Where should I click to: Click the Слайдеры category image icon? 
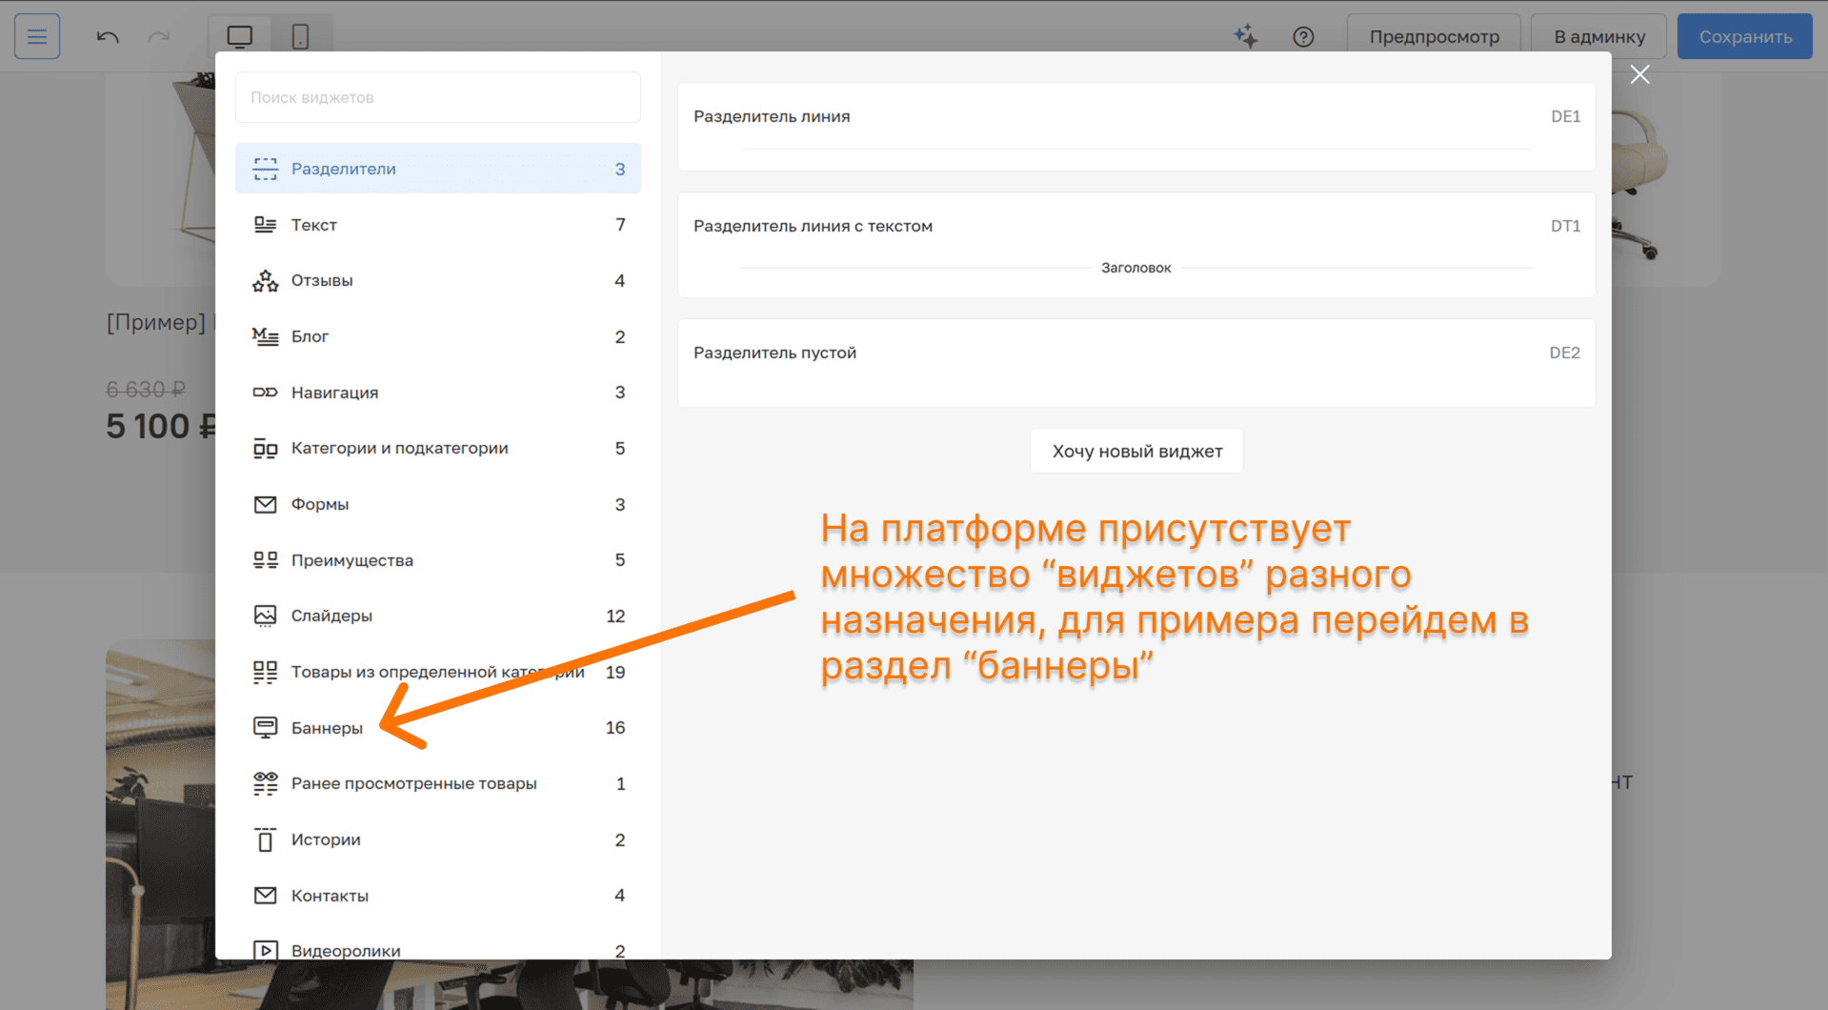coord(265,616)
